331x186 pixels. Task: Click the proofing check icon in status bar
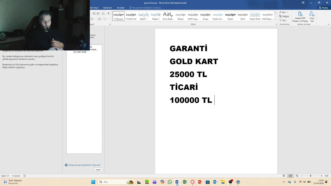tap(25, 176)
